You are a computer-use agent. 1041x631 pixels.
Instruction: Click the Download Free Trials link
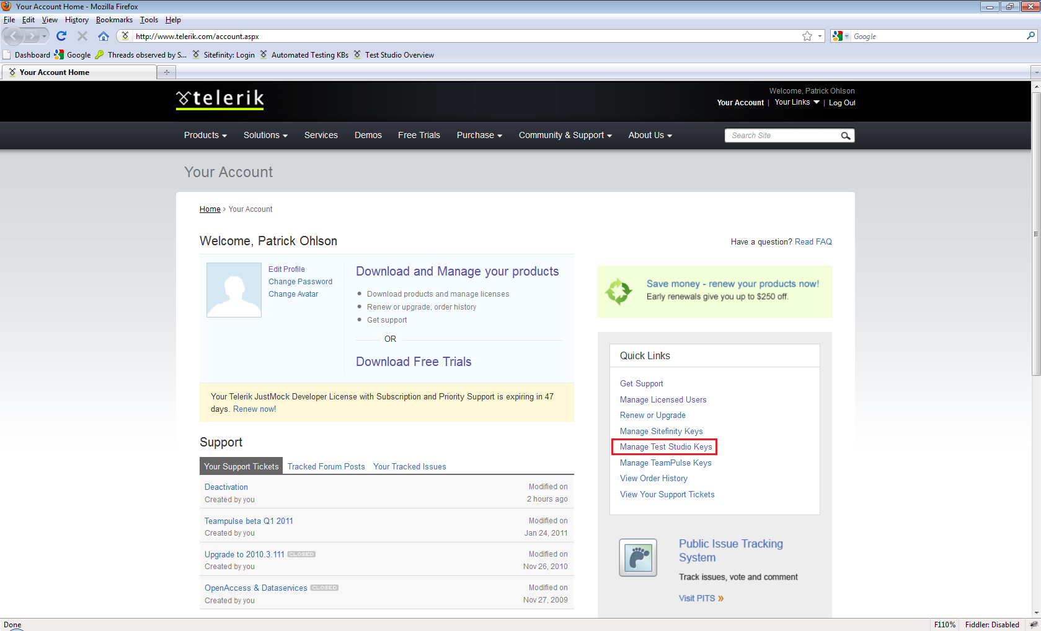pyautogui.click(x=414, y=362)
